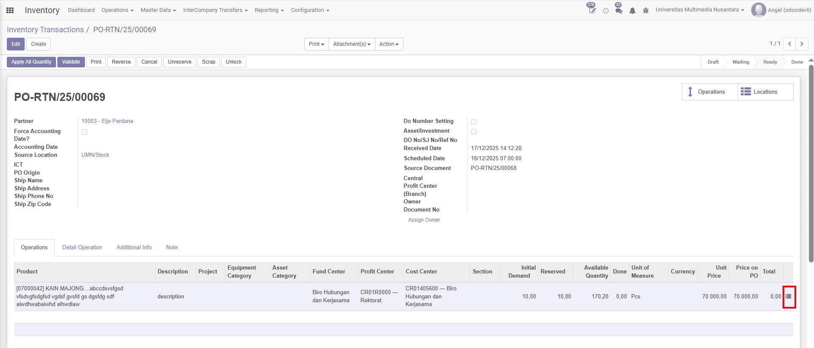Viewport: 814px width, 348px height.
Task: Expand the Universitas Multimedia Nusantara company selector
Action: click(699, 10)
